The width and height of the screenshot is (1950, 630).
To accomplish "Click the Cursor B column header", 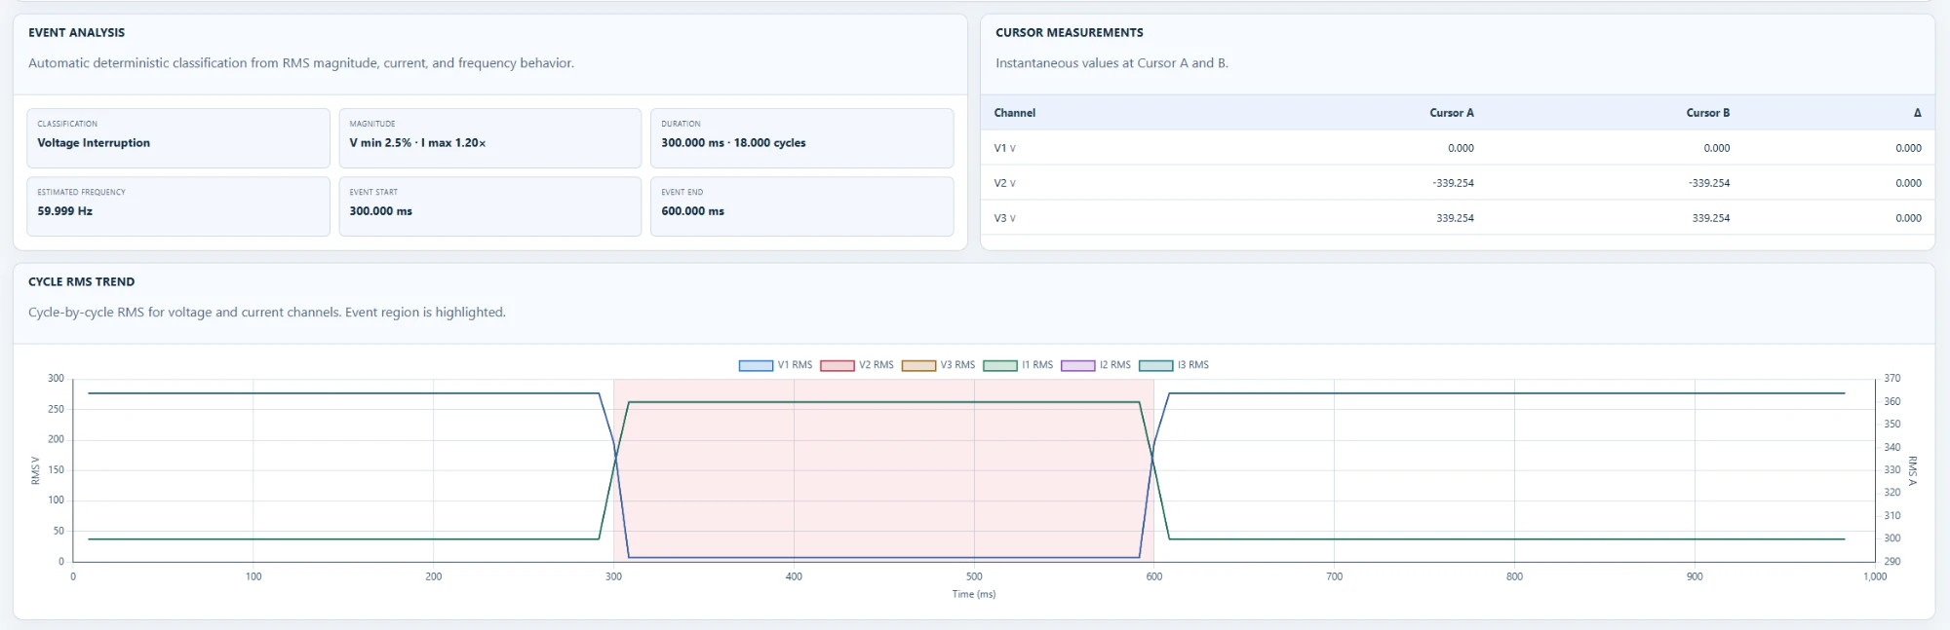I will (x=1707, y=113).
